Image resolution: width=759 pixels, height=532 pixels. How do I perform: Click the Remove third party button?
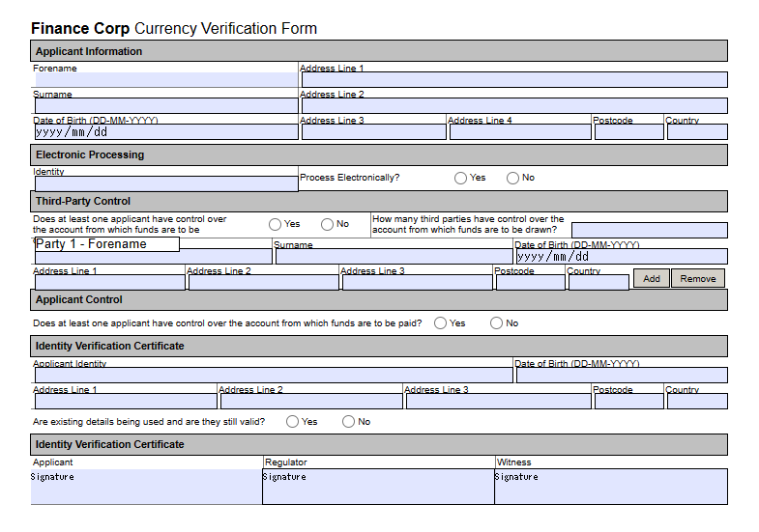[x=698, y=278]
